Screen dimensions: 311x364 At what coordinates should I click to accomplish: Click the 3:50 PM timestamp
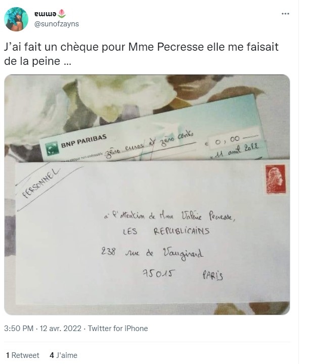tap(19, 329)
